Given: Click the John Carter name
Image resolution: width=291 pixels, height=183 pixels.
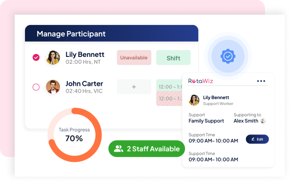Looking at the screenshot, I should click(84, 84).
